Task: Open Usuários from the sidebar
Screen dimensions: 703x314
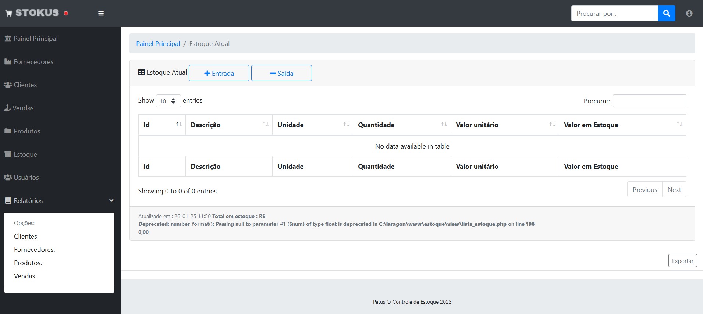Action: 26,178
